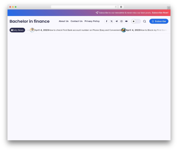This screenshot has width=178, height=151.
Task: Click the paper plane newsletter icon
Action: pyautogui.click(x=97, y=12)
